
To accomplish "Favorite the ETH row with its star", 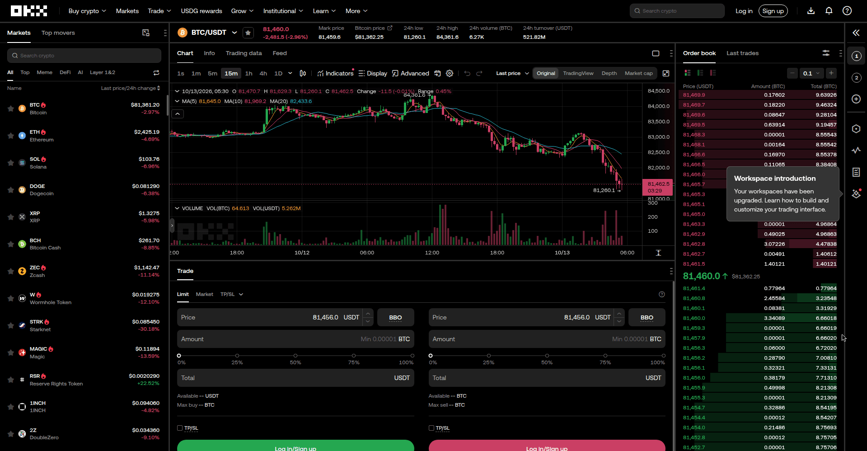I will click(11, 136).
